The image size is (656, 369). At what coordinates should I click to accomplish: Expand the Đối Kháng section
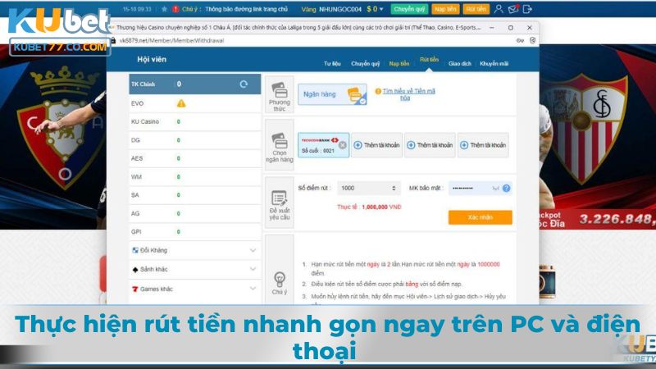252,249
